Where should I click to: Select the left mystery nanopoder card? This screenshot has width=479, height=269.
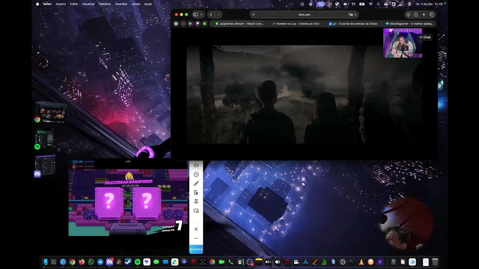point(109,203)
